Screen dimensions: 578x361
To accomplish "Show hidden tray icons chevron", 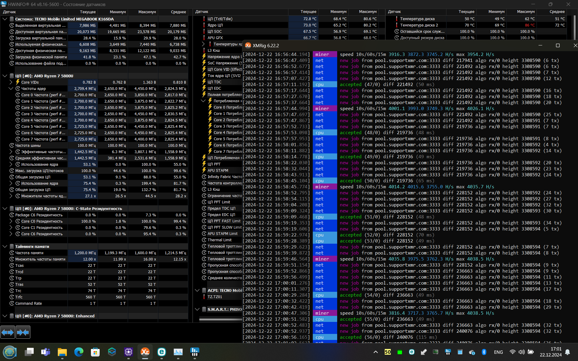I will [x=376, y=352].
